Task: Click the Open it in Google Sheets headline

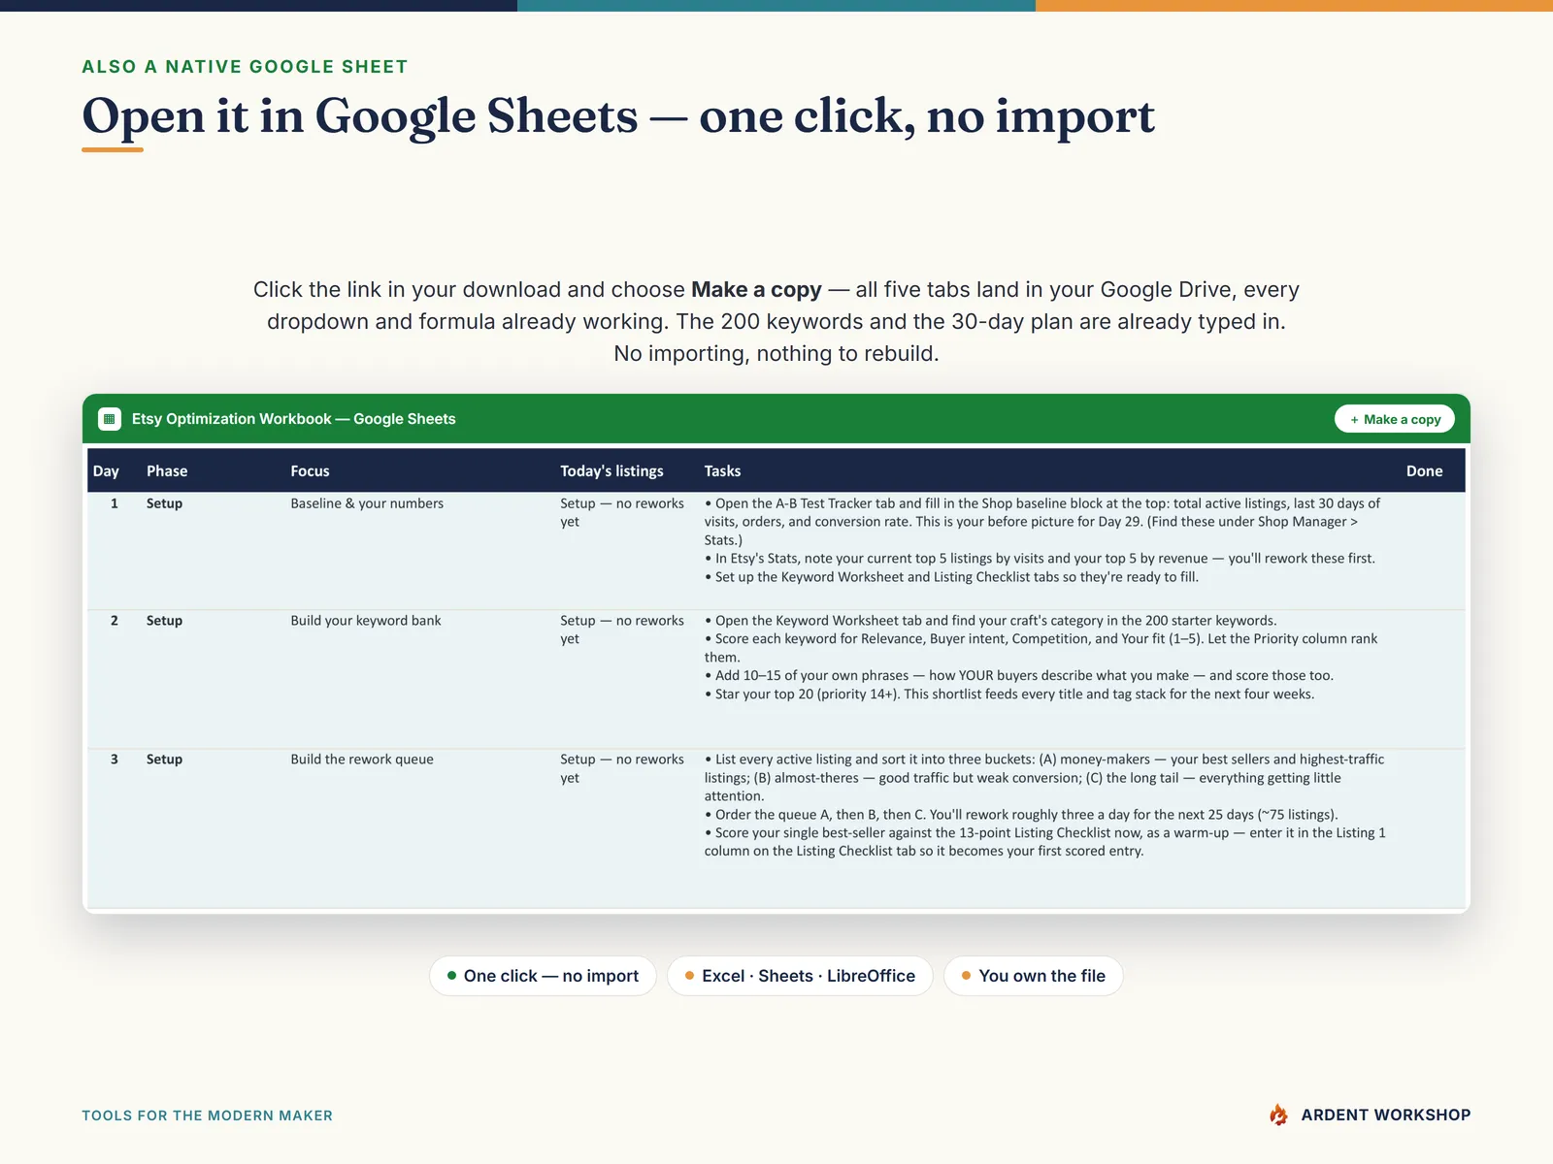Action: [x=618, y=116]
